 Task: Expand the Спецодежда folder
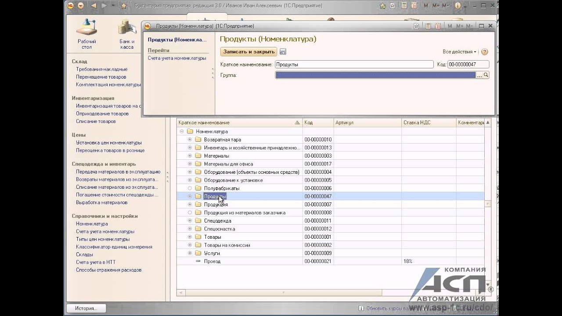(x=190, y=221)
